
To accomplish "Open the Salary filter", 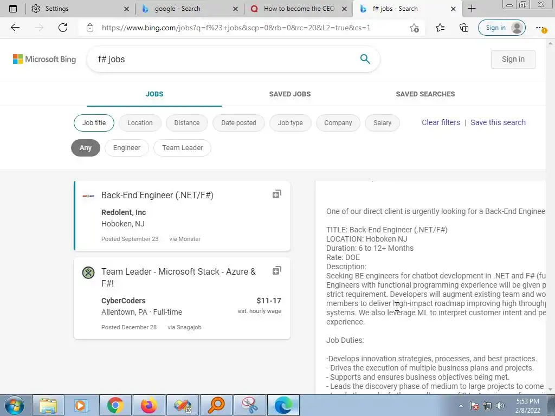I will coord(382,123).
